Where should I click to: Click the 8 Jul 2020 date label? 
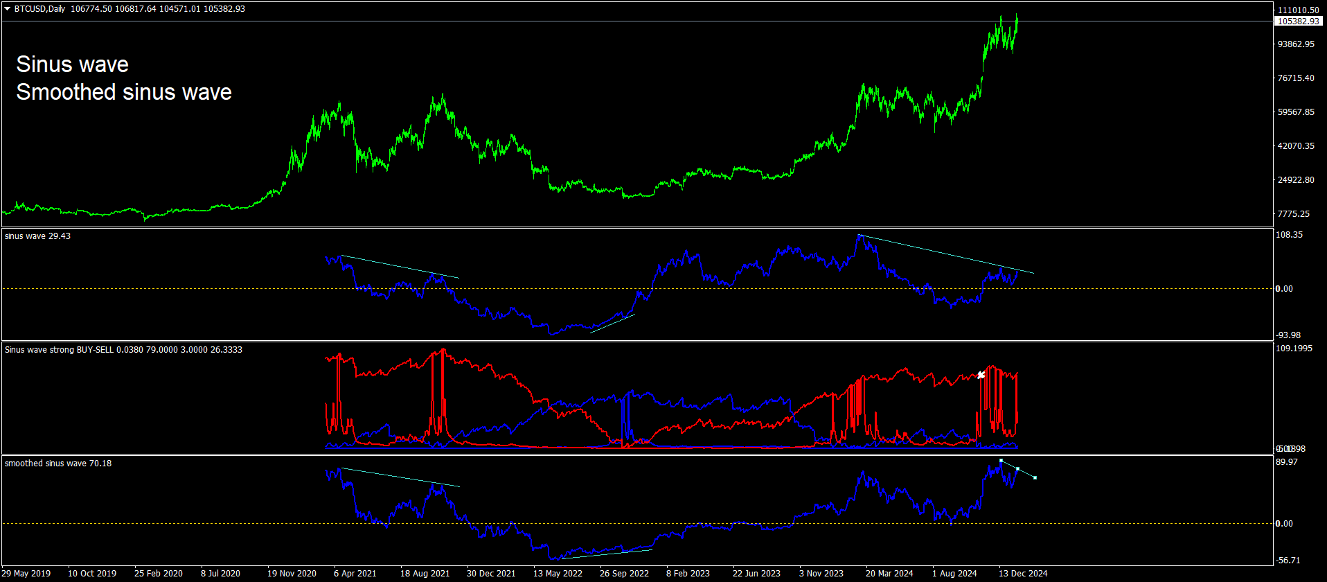pos(220,574)
